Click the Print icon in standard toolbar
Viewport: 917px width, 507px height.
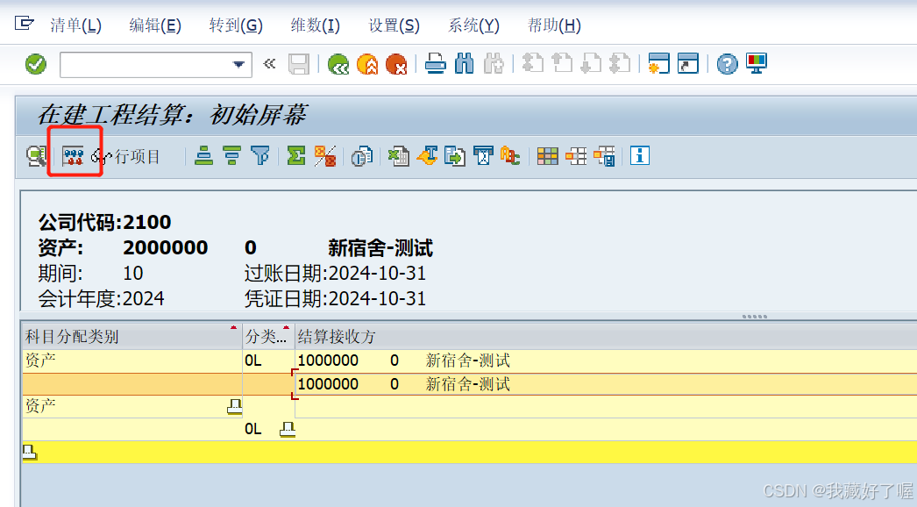click(x=435, y=64)
